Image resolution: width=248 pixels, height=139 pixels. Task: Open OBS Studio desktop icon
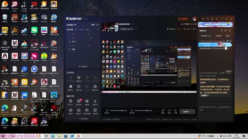coord(24,122)
